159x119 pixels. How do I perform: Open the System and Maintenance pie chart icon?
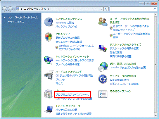pyautogui.click(x=49, y=22)
